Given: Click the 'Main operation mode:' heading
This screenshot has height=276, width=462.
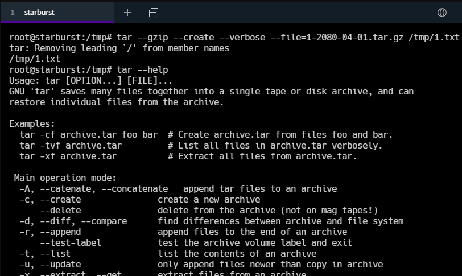Looking at the screenshot, I should 65,178.
